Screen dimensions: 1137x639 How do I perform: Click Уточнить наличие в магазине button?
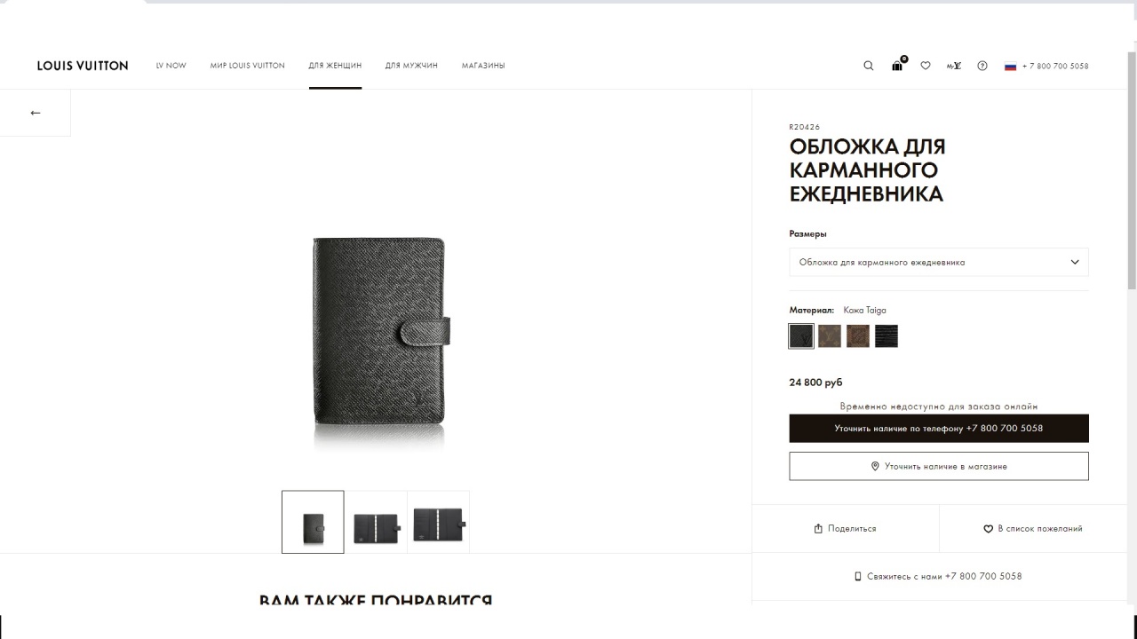(x=939, y=466)
